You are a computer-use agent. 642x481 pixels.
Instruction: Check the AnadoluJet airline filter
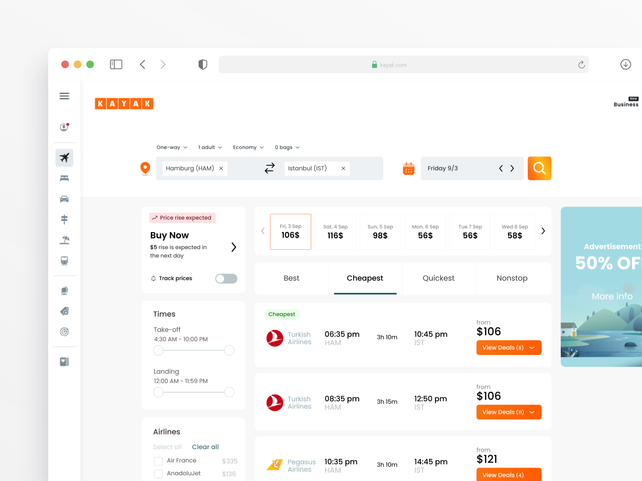pyautogui.click(x=158, y=474)
